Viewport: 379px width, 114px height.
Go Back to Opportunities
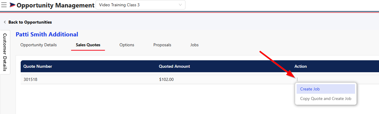pos(30,22)
